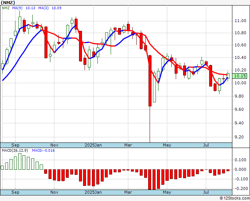
Task: Click May on the MACD panel time axis
Action: coord(167,192)
